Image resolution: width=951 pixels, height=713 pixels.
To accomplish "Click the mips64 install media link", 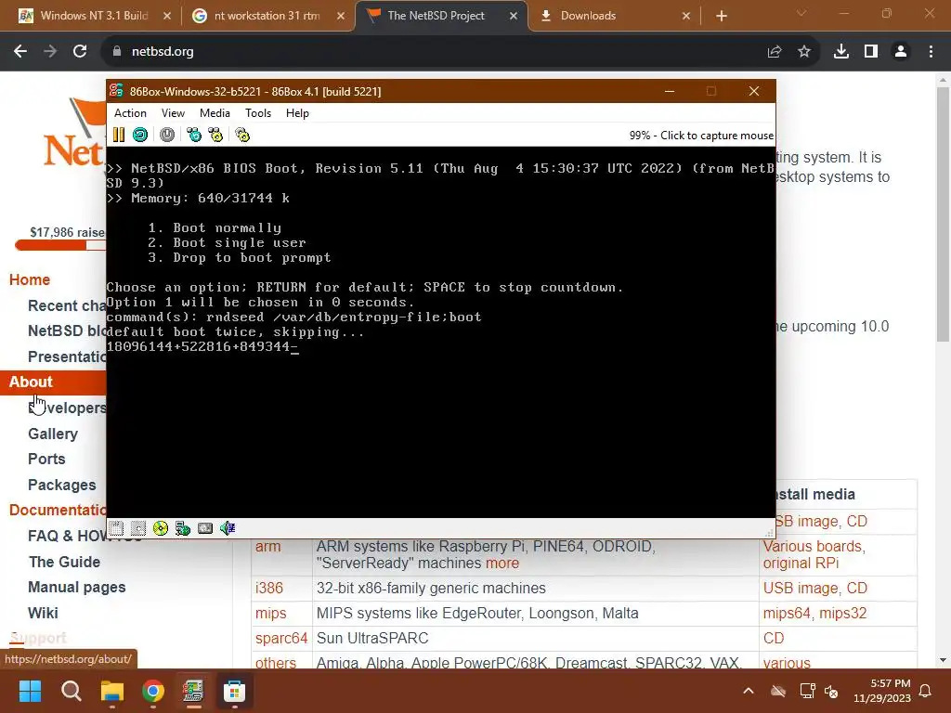I will coord(786,613).
